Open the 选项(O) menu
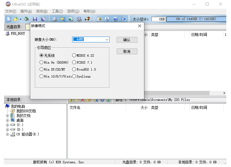The image size is (231, 167). coord(73,11)
